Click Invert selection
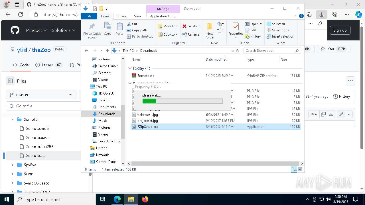The height and width of the screenshot is (205, 365). click(x=280, y=36)
